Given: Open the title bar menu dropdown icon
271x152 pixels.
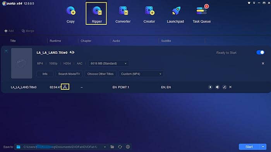Looking at the screenshot, I should 254,3.
